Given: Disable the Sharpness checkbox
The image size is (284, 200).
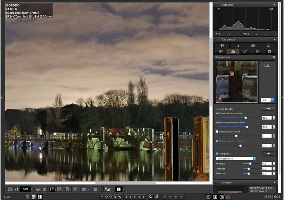Looking at the screenshot, I should coord(217,153).
